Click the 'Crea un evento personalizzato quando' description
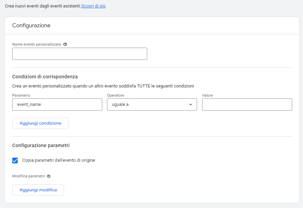This screenshot has height=208, width=303. click(103, 86)
